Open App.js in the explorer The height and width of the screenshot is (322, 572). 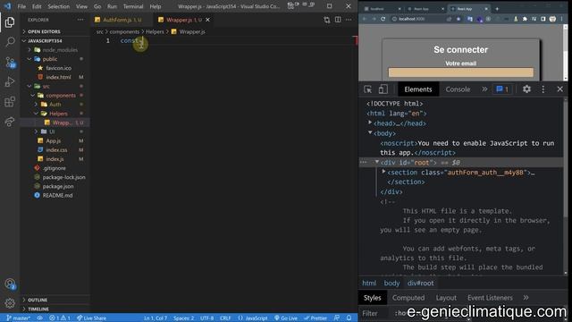coord(55,140)
